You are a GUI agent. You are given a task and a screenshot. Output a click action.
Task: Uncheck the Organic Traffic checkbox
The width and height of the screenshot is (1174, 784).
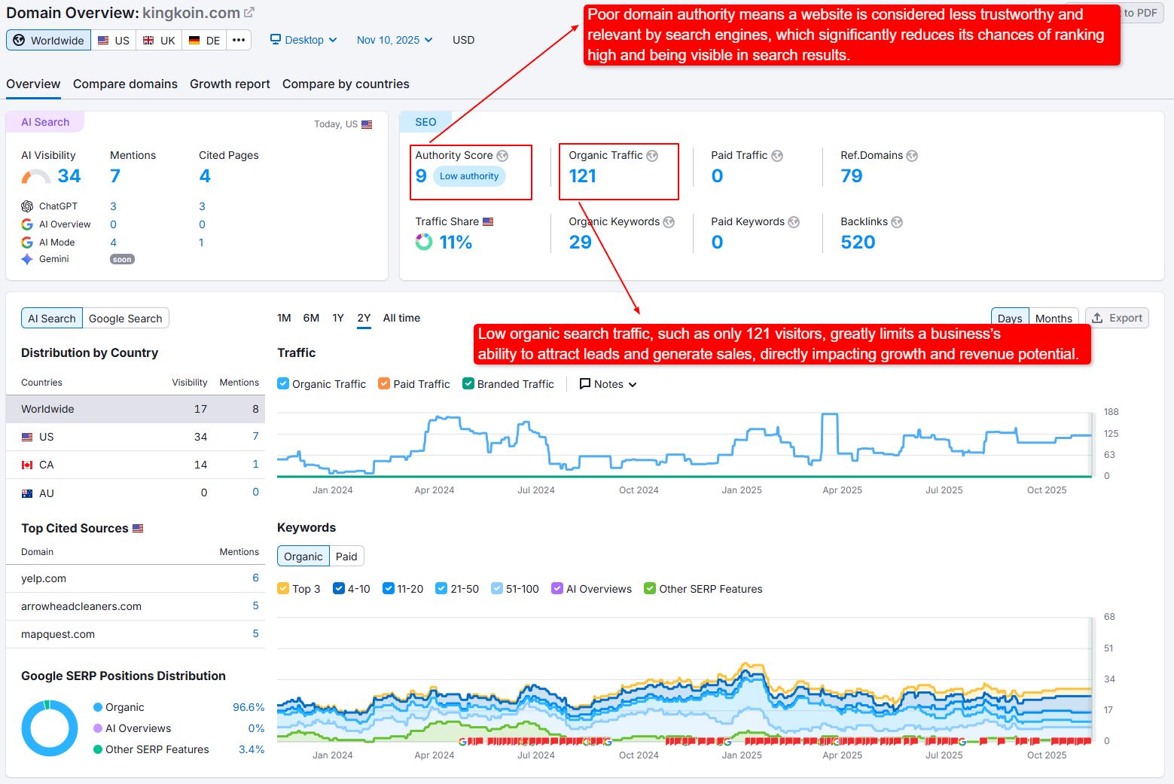(283, 384)
